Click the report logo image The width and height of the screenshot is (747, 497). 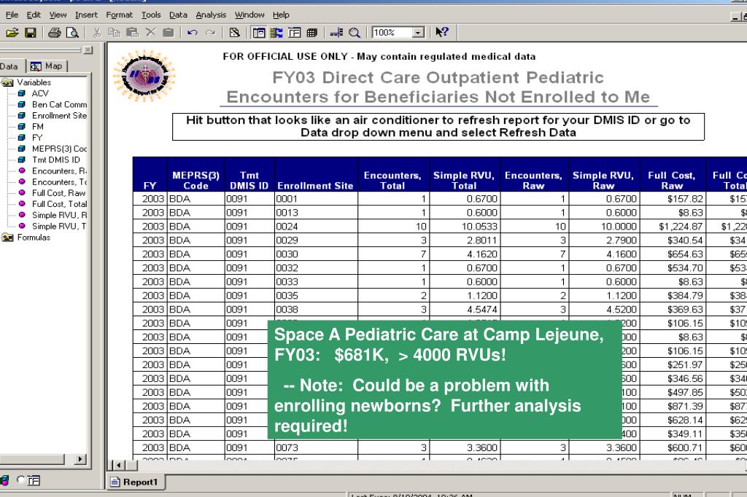(x=144, y=75)
